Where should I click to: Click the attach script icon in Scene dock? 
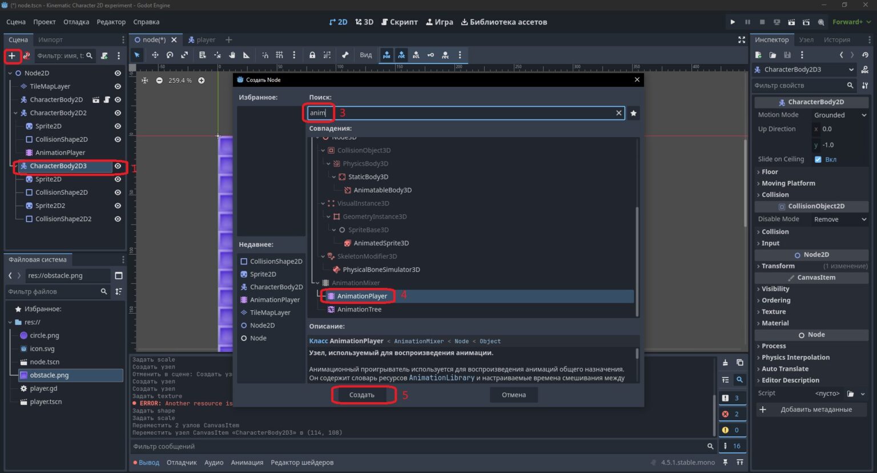(104, 55)
